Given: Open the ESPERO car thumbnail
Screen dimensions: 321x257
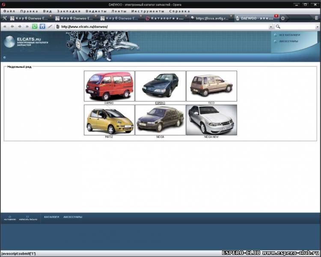Looking at the screenshot, I should pos(160,86).
